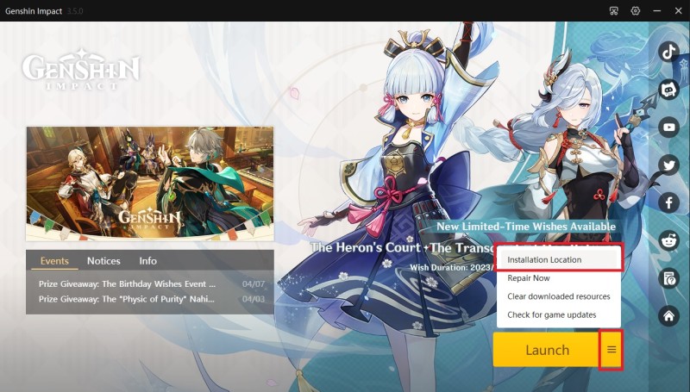
Task: Click the Facebook icon in sidebar
Action: click(x=668, y=202)
